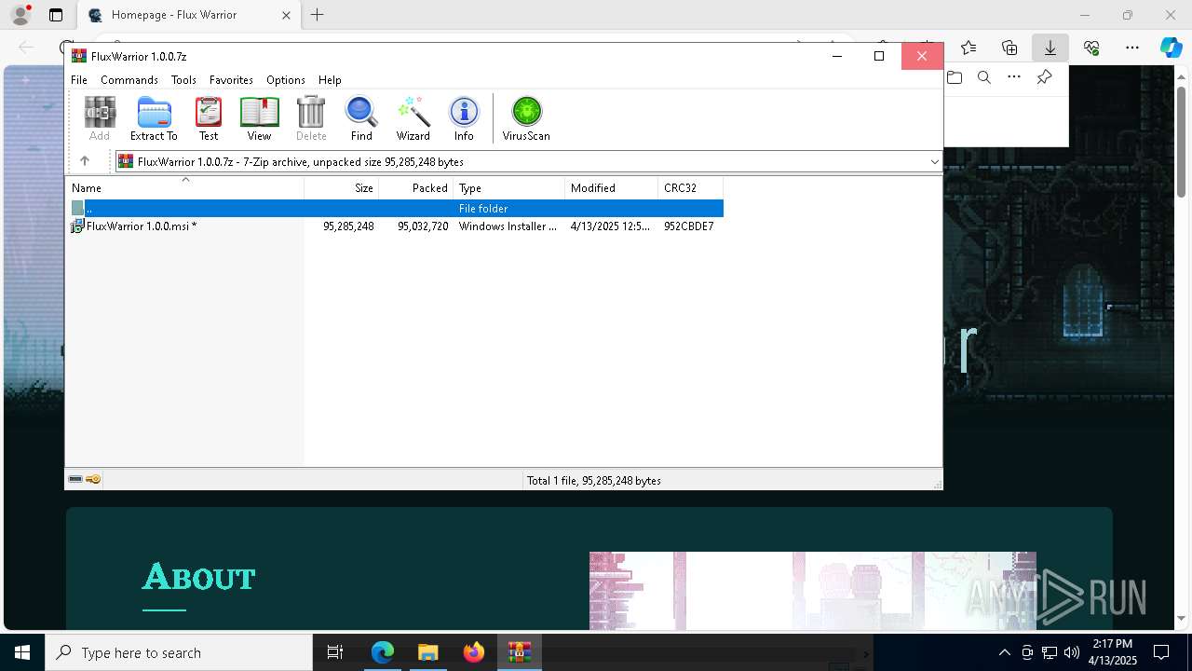Click the Add toolbar icon in WinRAR
Screen dimensions: 1192x671
[100, 118]
